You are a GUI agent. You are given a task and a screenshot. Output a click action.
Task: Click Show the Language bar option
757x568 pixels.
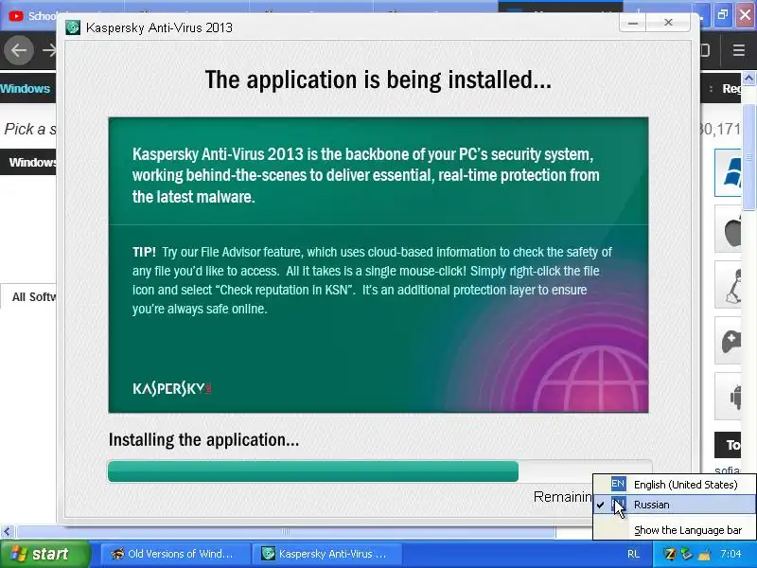pos(675,530)
